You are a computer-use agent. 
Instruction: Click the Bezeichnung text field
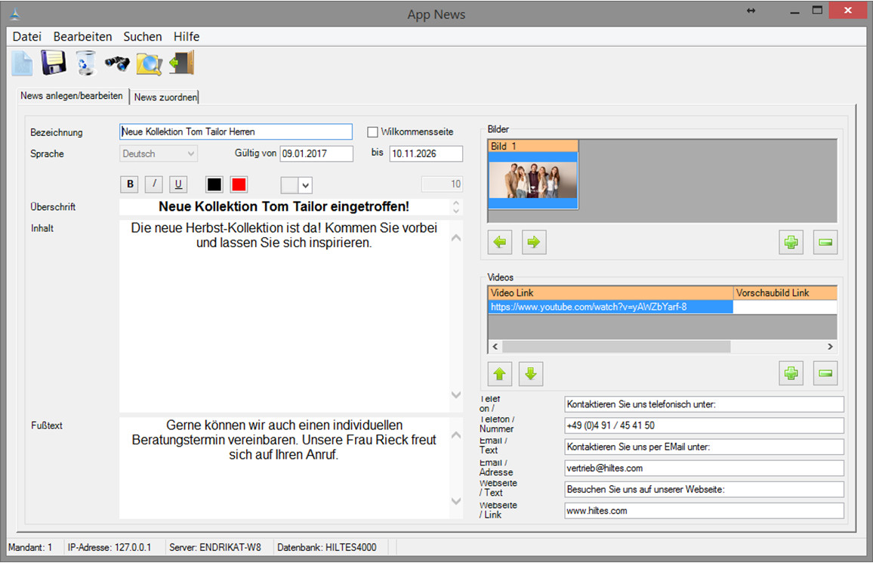pos(236,132)
